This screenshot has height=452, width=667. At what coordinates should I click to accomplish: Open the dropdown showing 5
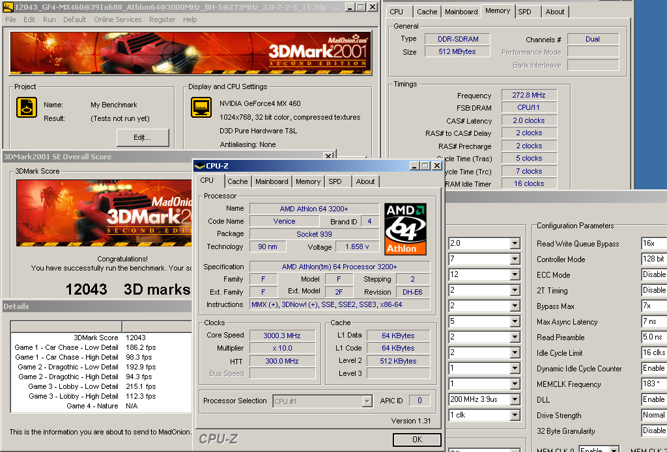tap(515, 321)
